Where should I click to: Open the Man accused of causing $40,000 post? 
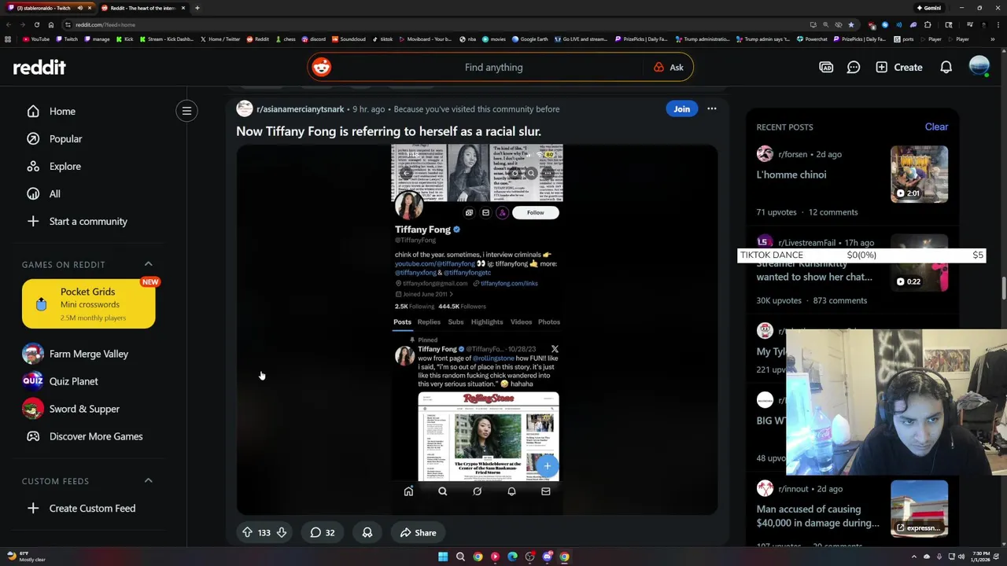pyautogui.click(x=818, y=516)
